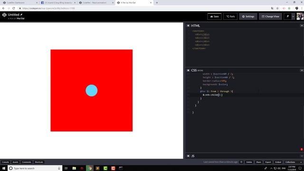Click Share button in footer
This screenshot has width=304, height=171.
point(258,162)
